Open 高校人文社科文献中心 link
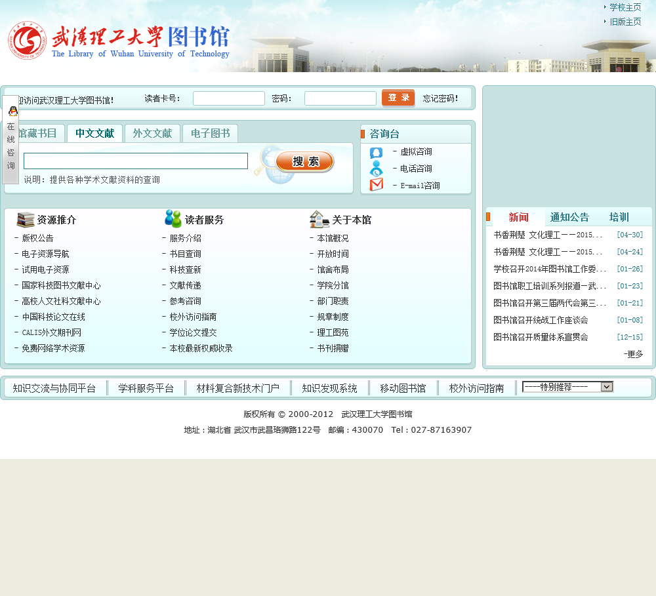 (61, 301)
